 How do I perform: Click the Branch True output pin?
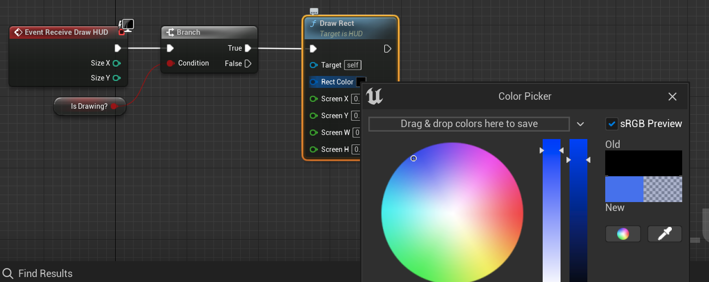pos(248,48)
